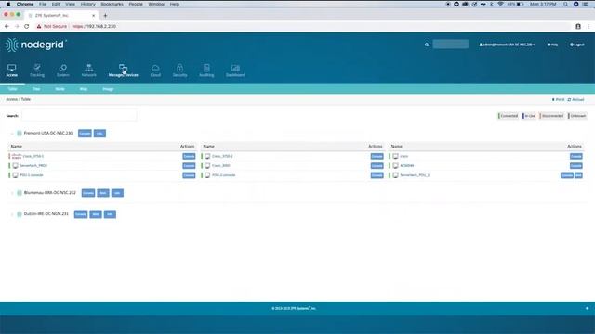Open the Managed Devices section
The width and height of the screenshot is (595, 334).
pyautogui.click(x=124, y=71)
